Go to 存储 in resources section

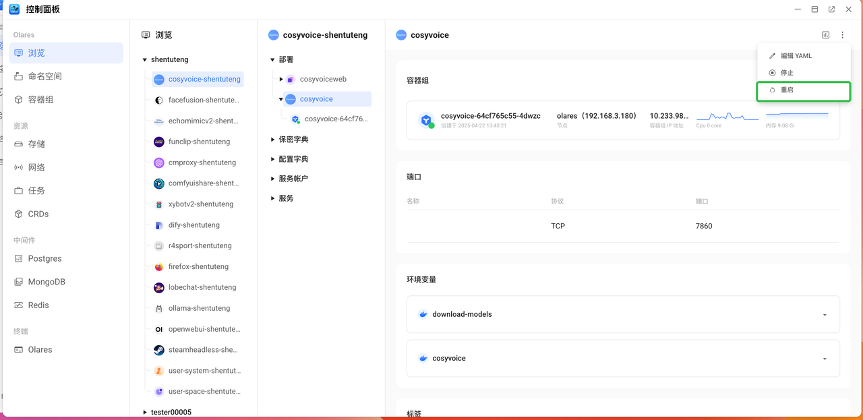(x=36, y=144)
